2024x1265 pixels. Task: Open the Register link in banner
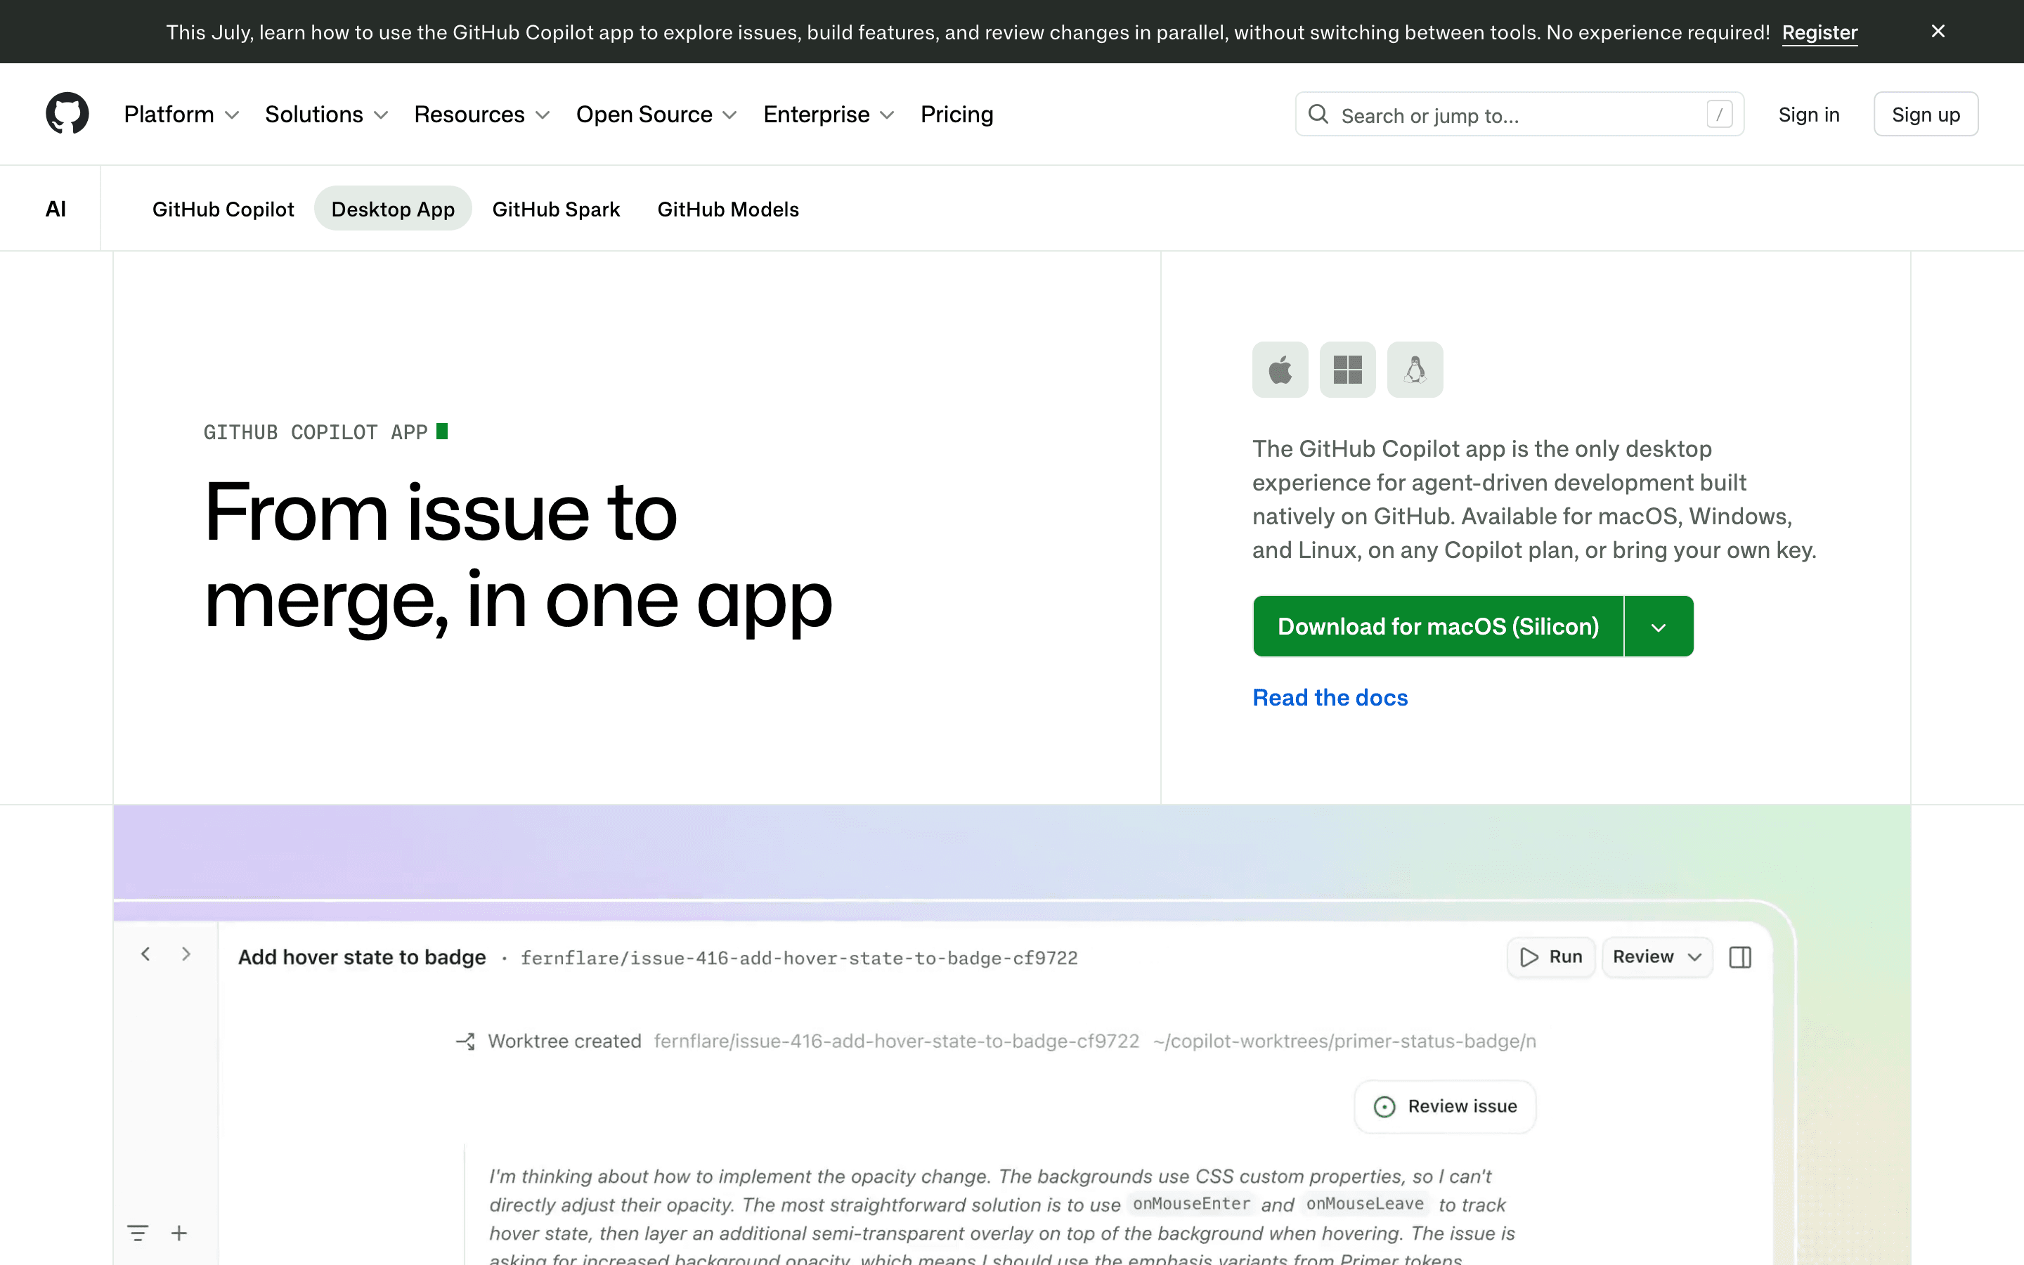coord(1819,32)
